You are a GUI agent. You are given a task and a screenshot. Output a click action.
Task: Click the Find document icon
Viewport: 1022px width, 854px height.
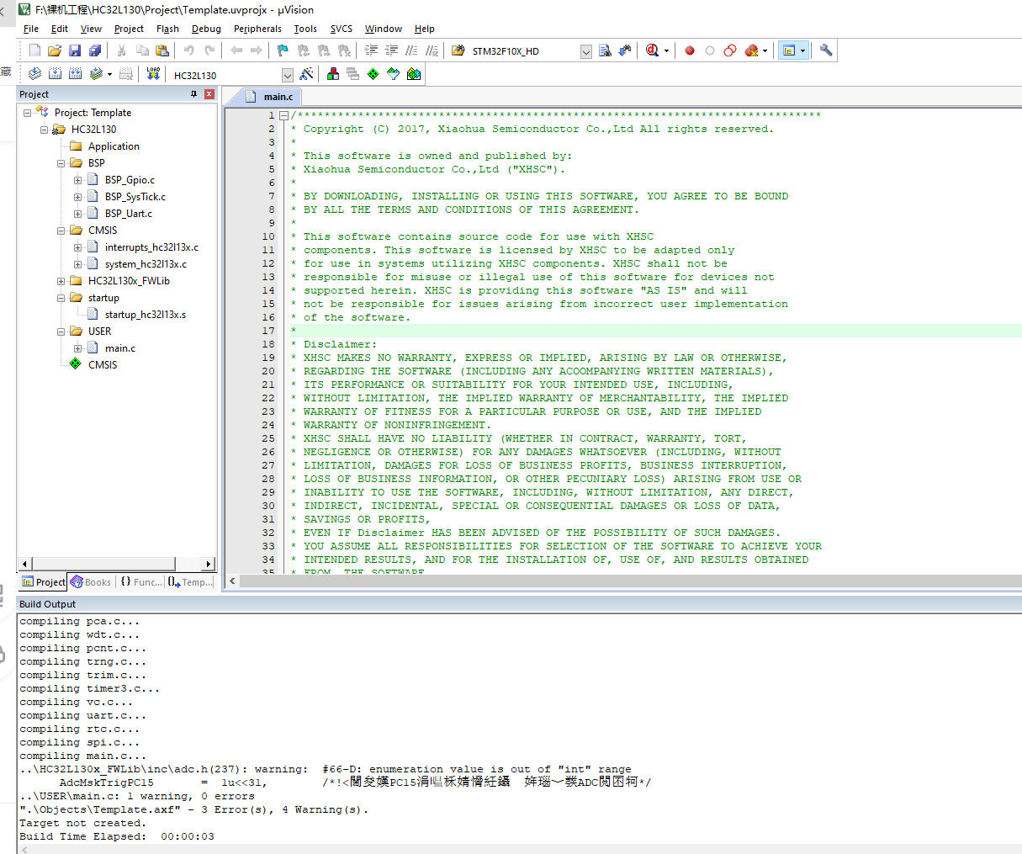pyautogui.click(x=605, y=50)
